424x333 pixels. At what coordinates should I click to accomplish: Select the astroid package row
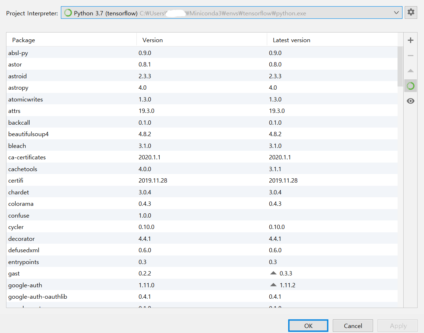click(202, 76)
